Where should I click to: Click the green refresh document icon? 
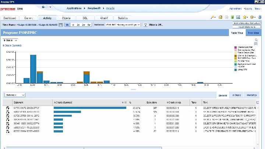coord(232,17)
